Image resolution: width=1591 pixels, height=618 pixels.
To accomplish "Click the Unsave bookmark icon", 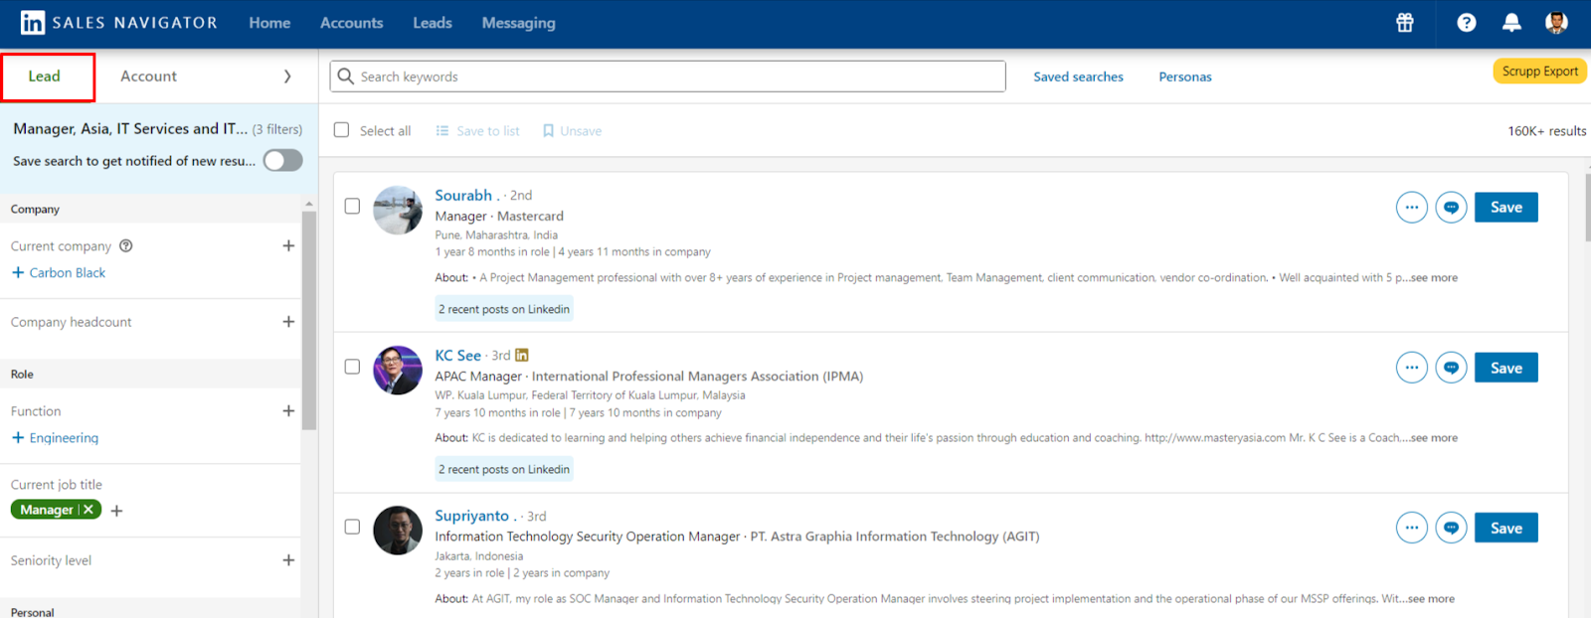I will pos(548,131).
